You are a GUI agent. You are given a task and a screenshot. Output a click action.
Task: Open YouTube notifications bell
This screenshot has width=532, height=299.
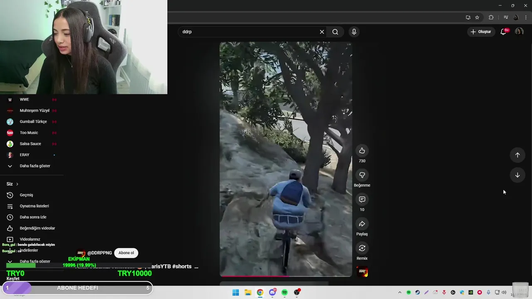pos(503,32)
